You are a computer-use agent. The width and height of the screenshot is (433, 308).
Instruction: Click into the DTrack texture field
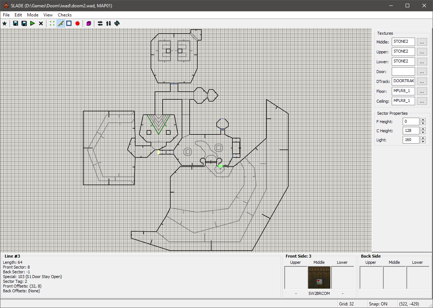tap(403, 81)
